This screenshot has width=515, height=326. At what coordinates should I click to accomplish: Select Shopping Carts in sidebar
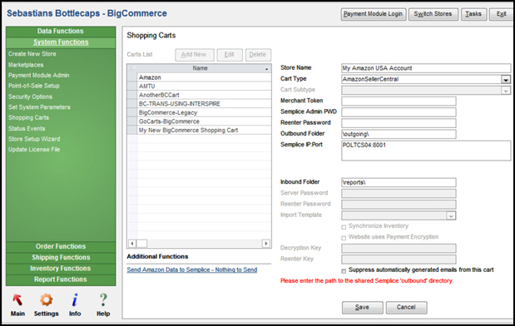[28, 118]
